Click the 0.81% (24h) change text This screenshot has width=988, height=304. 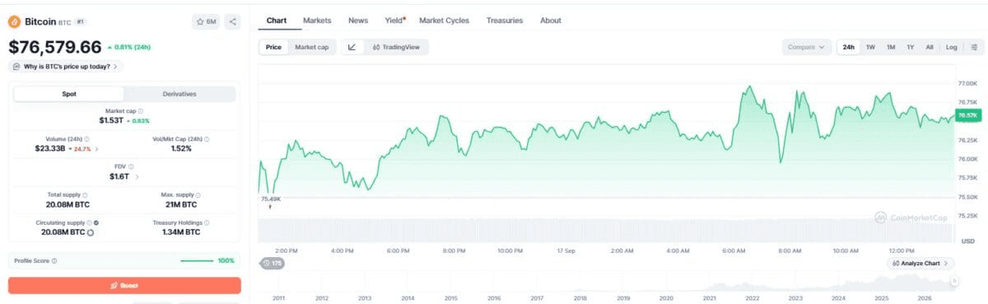coord(129,47)
